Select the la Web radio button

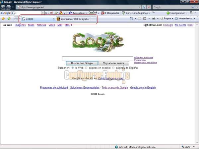click(73, 68)
